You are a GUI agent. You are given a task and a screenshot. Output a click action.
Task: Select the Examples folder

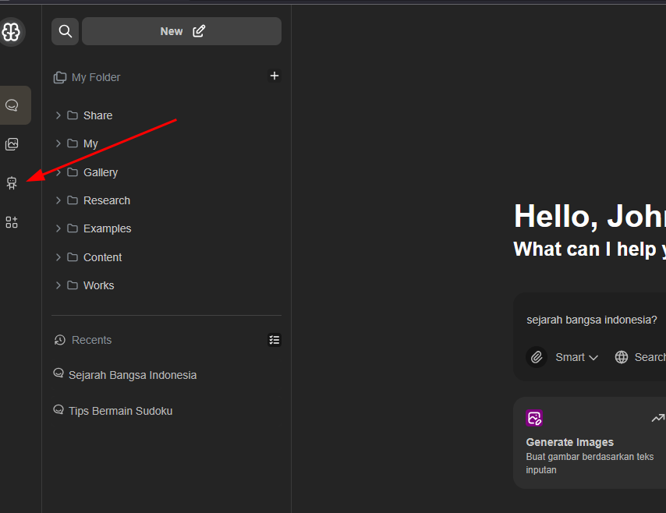(107, 228)
